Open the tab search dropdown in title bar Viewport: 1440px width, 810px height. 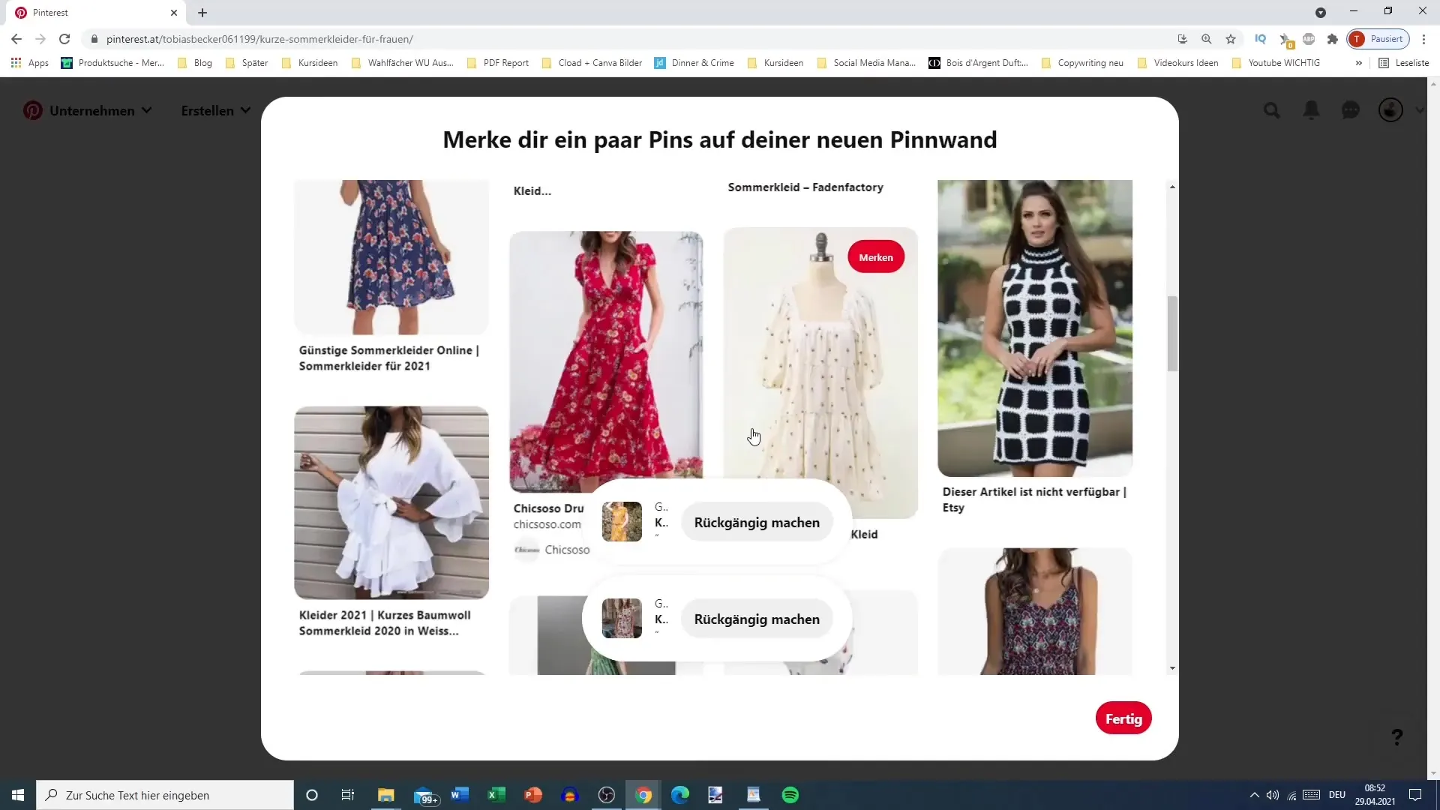1321,13
